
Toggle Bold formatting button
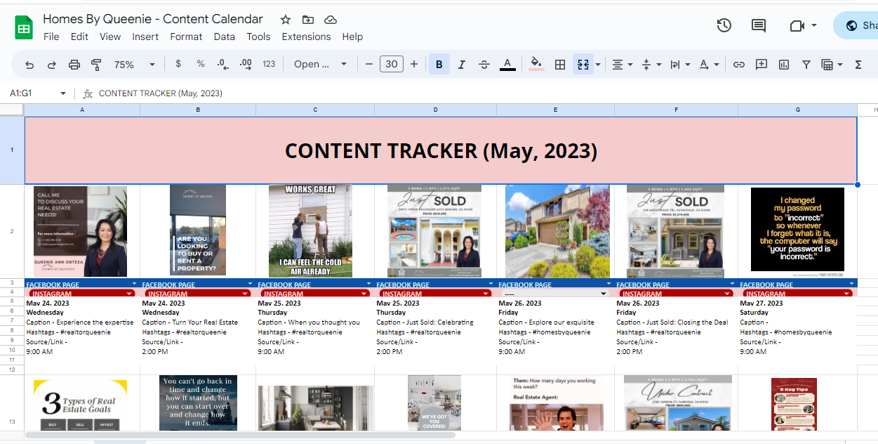coord(439,65)
